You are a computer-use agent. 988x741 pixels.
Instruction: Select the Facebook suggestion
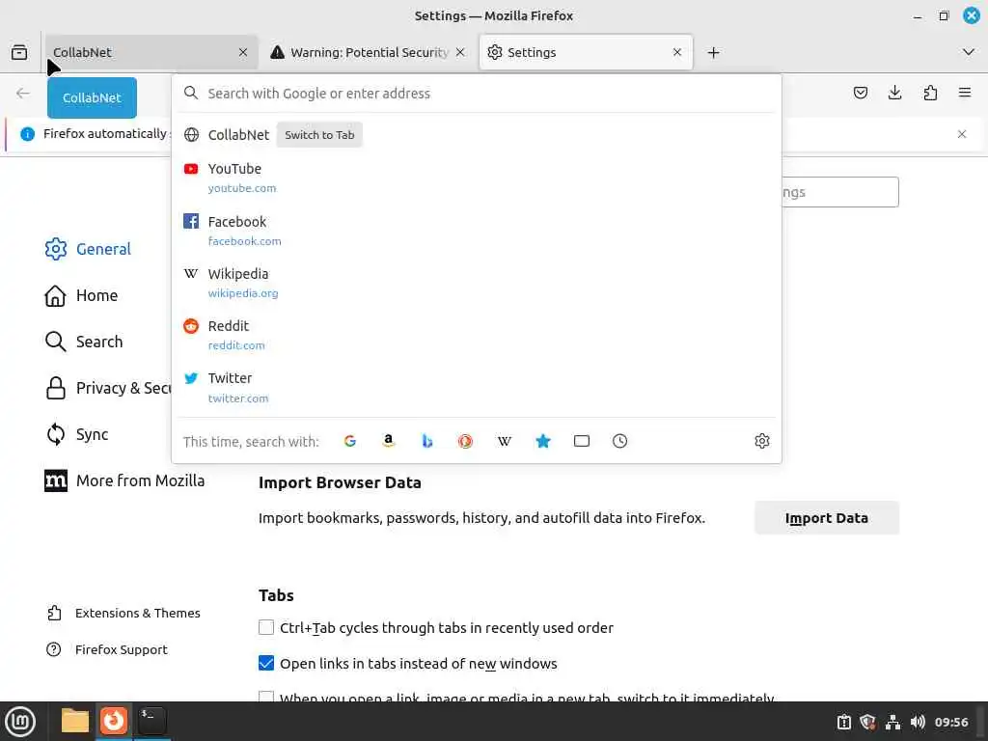477,231
